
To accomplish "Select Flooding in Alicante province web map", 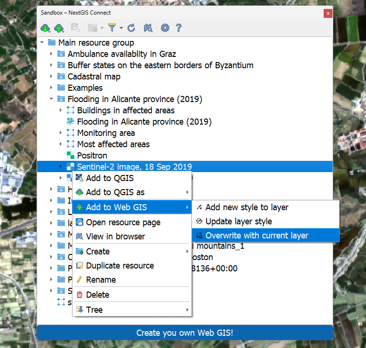I will [144, 122].
